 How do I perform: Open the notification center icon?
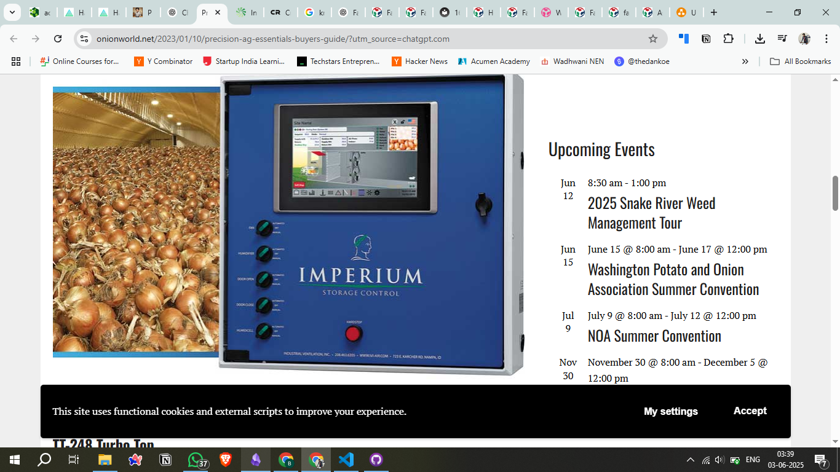pos(820,460)
